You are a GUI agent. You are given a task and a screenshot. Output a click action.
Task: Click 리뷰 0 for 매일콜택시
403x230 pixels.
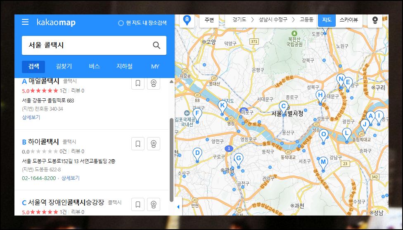pyautogui.click(x=78, y=91)
